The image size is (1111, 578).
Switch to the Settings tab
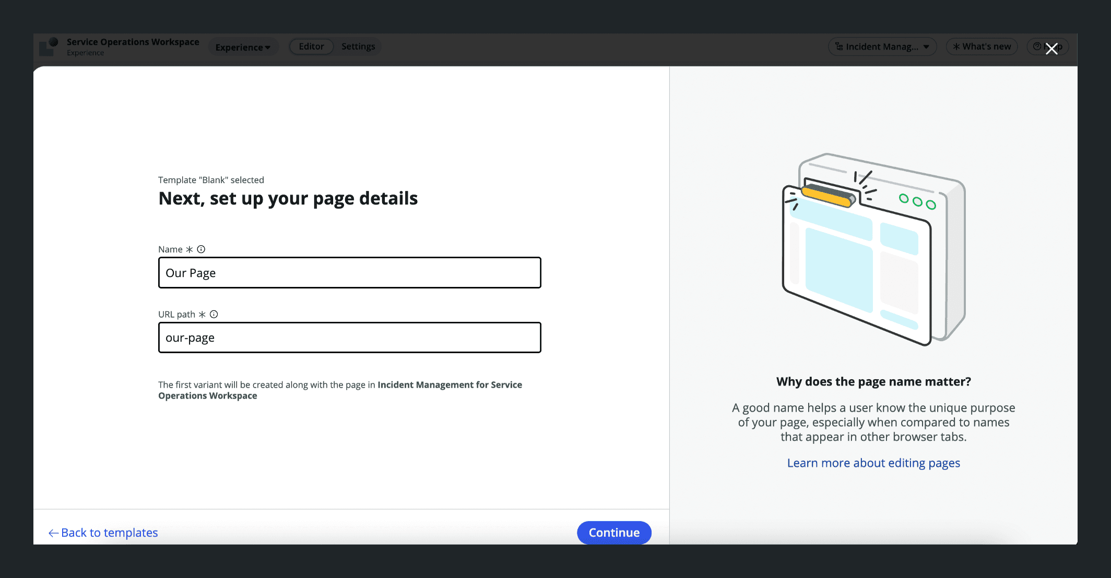point(358,46)
